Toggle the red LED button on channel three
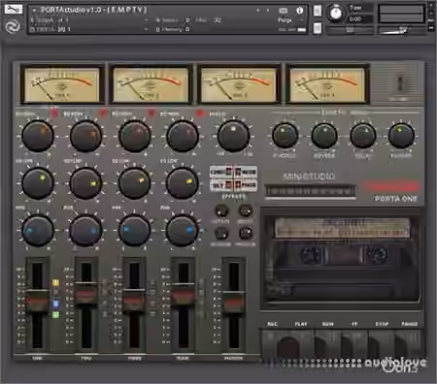The image size is (437, 384). pos(151,113)
